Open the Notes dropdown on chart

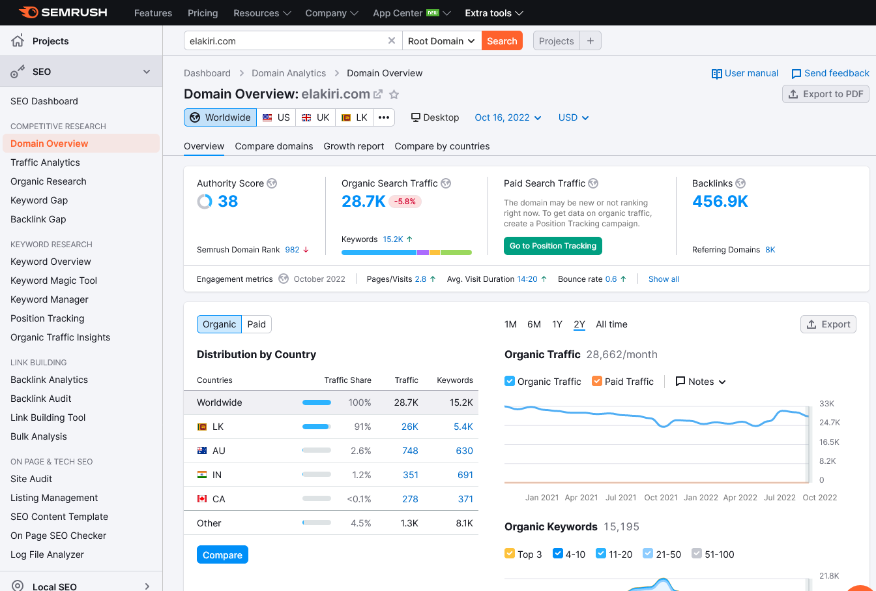[x=701, y=382]
